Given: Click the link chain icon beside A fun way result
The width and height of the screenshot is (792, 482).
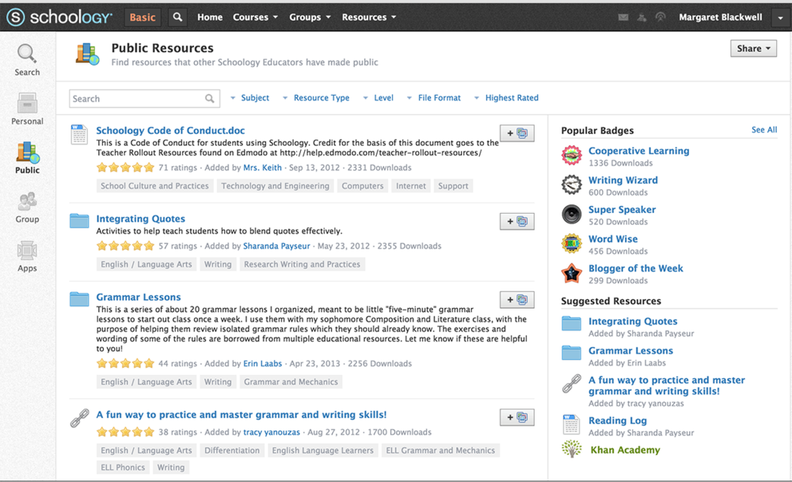Looking at the screenshot, I should coord(79,418).
